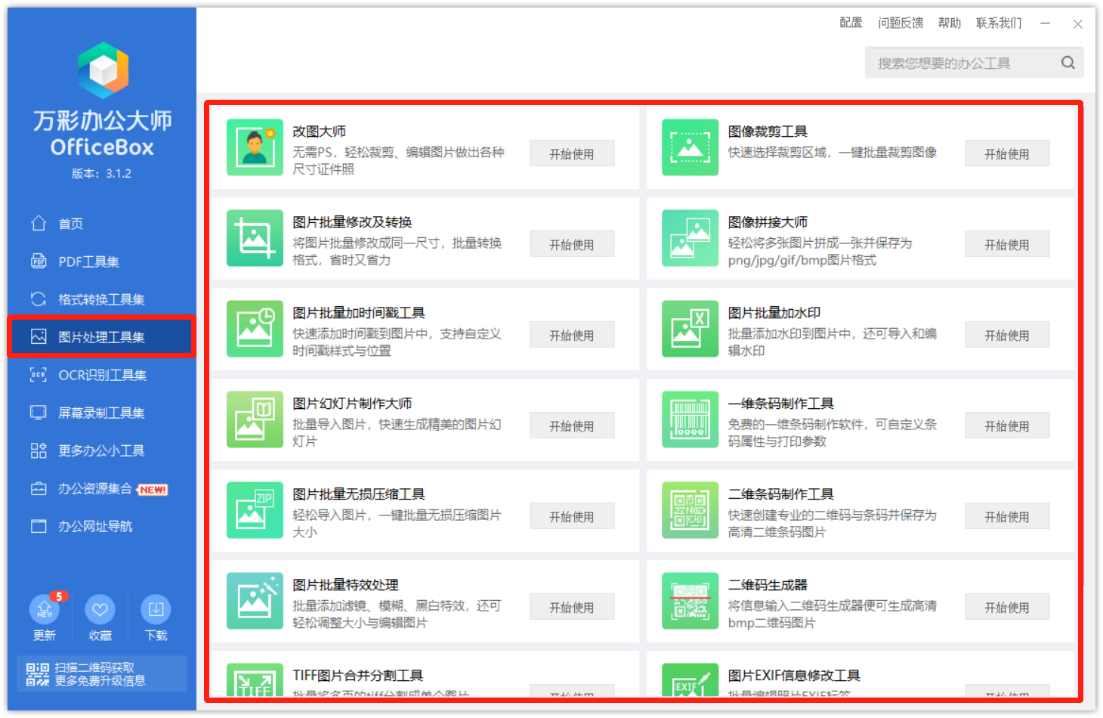Click the 图片批量无损压缩工具 ZIP icon
This screenshot has height=718, width=1103.
point(255,510)
